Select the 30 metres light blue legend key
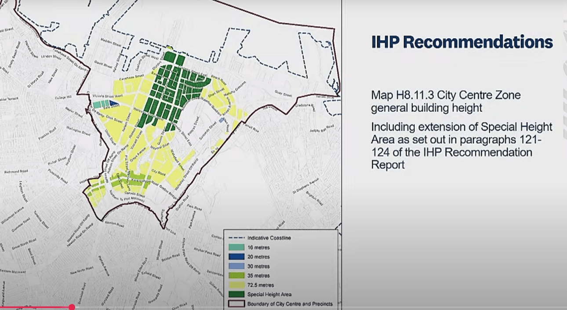Image resolution: width=567 pixels, height=310 pixels. pos(236,266)
